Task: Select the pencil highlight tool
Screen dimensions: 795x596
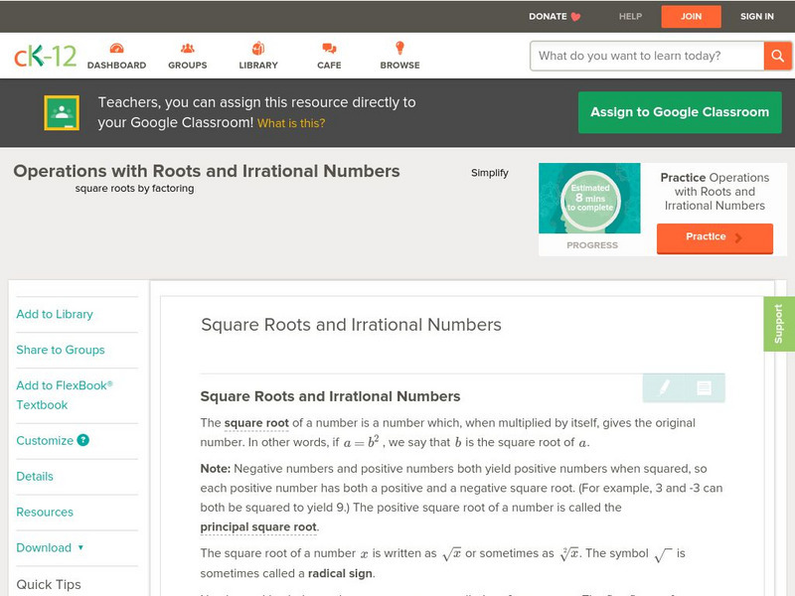Action: click(664, 387)
